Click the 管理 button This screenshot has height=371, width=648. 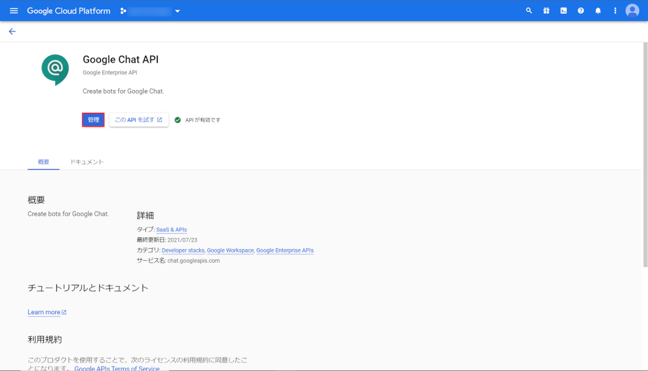(x=93, y=120)
